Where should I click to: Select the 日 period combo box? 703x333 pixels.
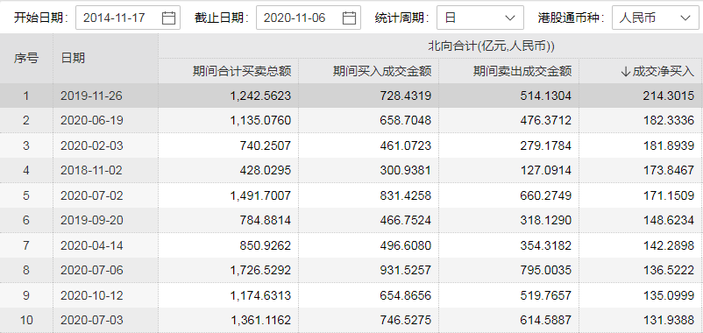[x=480, y=18]
